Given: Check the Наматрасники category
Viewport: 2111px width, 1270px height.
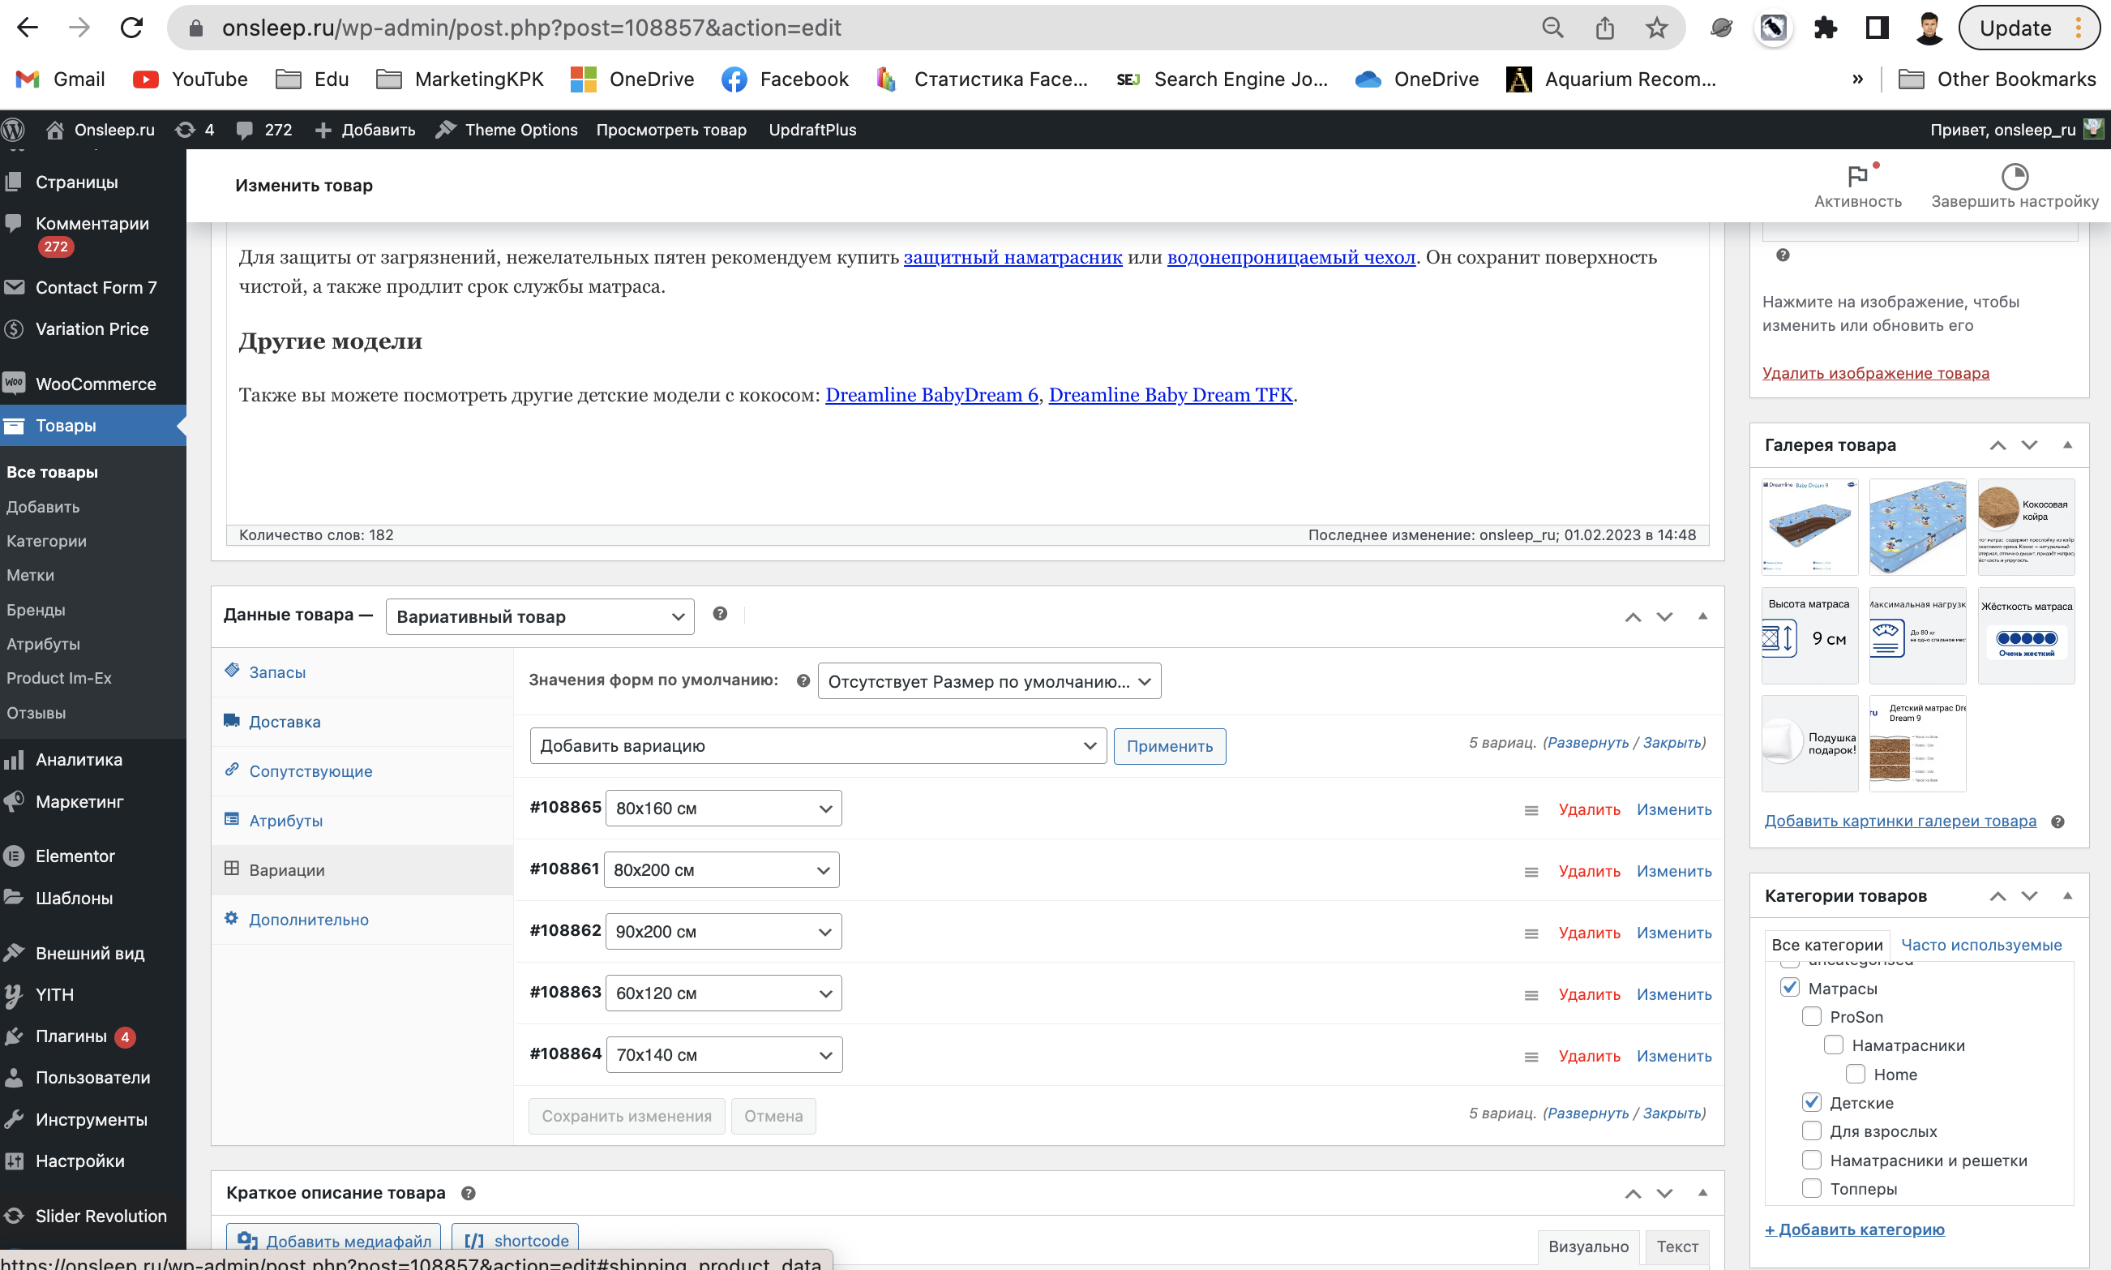Looking at the screenshot, I should 1834,1045.
